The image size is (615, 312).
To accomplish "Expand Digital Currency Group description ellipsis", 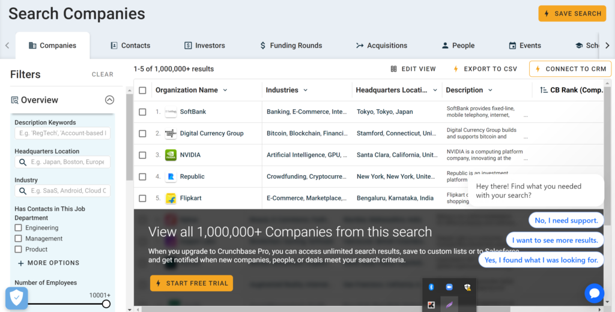I will point(526,137).
